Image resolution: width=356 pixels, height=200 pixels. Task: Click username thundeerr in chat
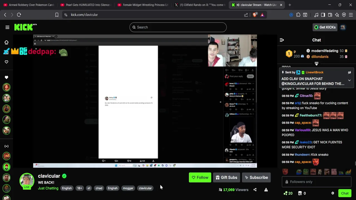point(302,155)
